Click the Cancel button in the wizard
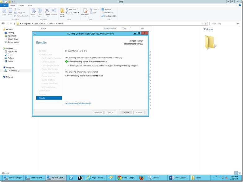 (139, 112)
